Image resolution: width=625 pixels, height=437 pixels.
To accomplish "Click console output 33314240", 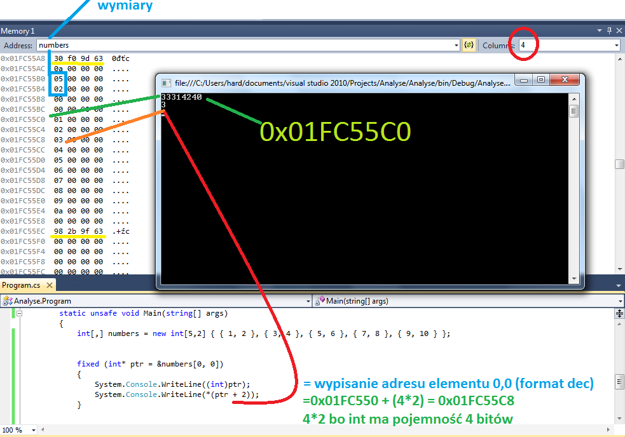I will tap(181, 97).
